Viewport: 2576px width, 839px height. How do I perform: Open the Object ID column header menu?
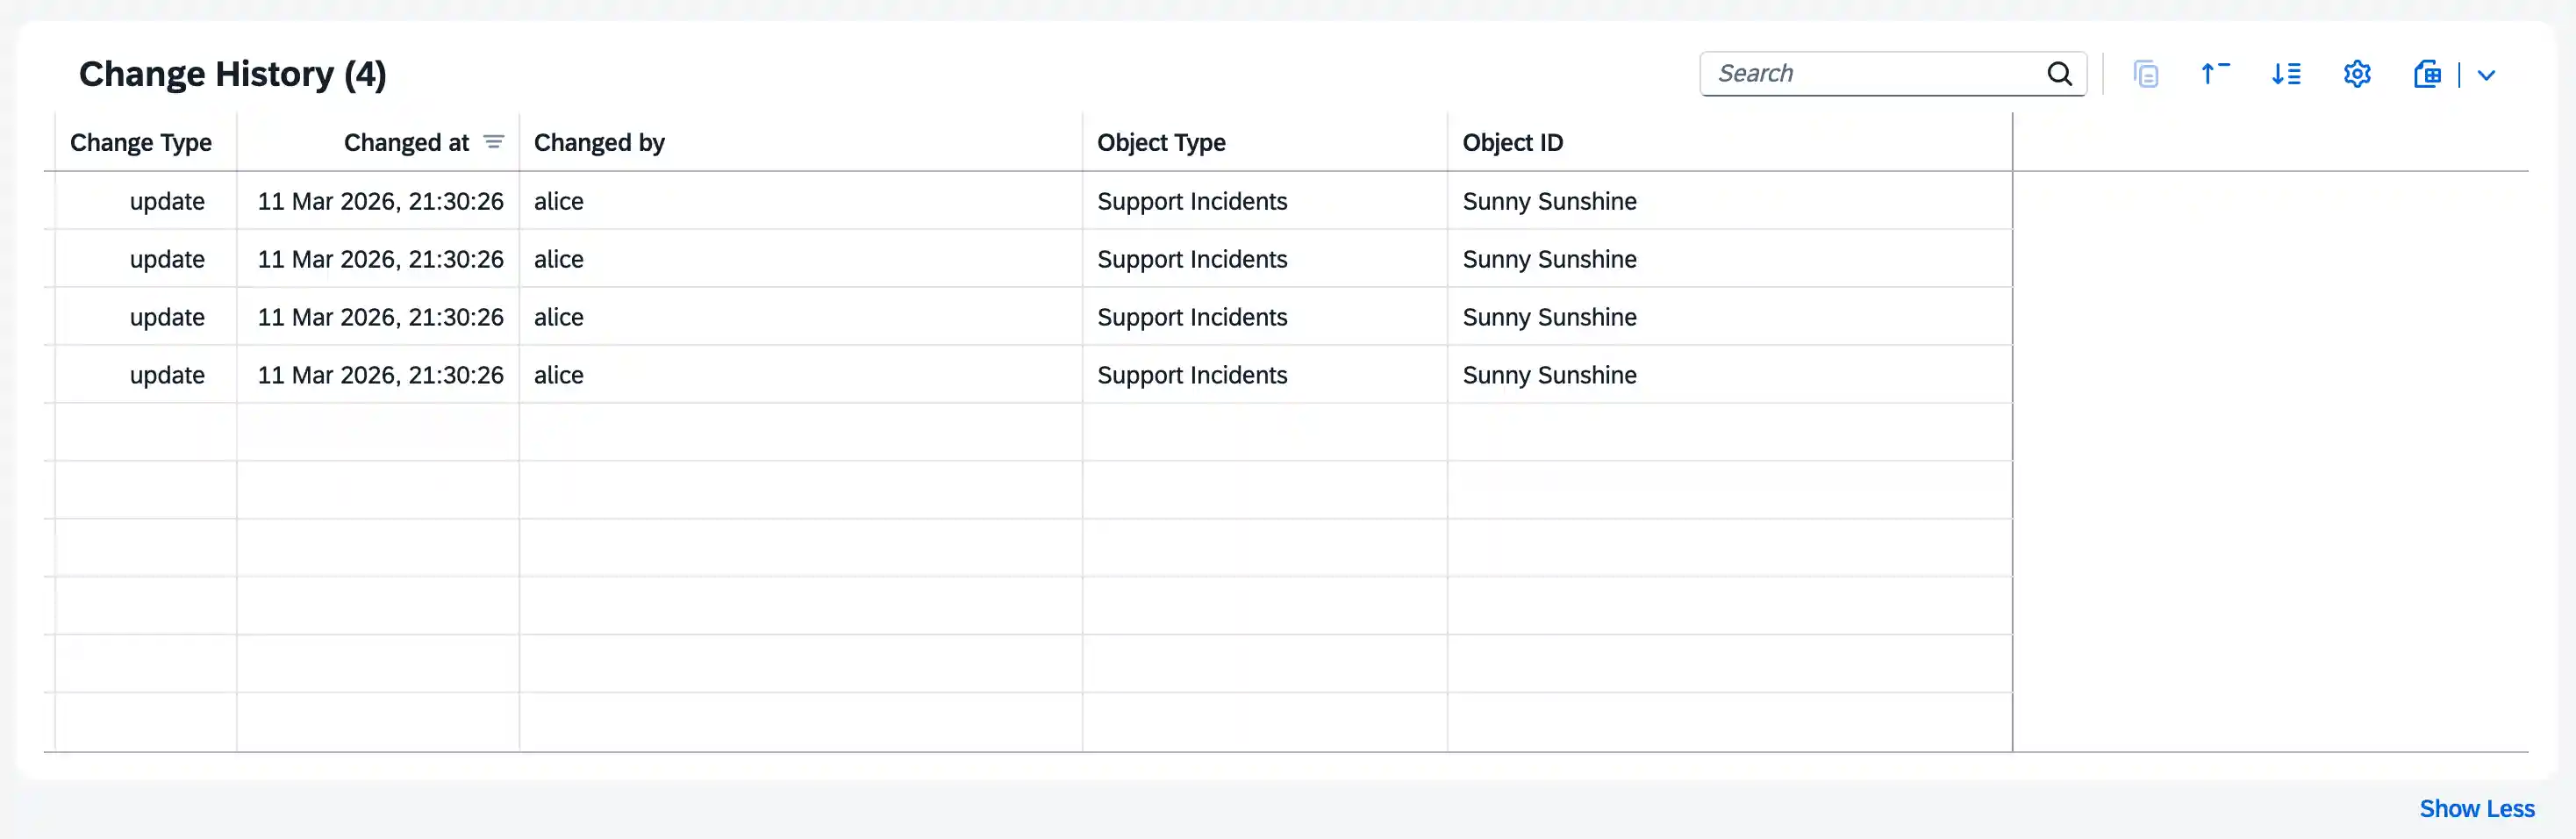(1512, 143)
